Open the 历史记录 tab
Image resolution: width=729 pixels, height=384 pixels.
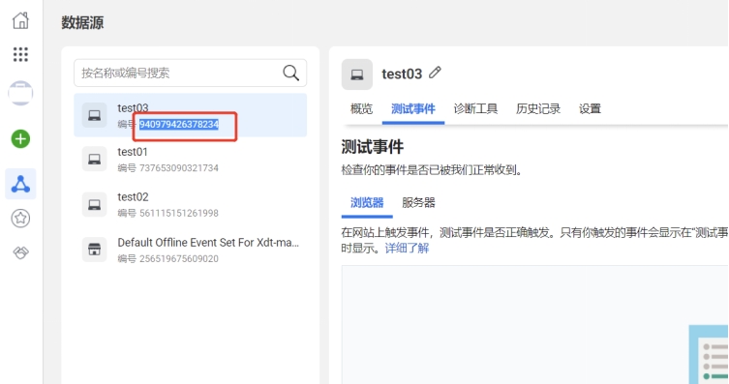point(538,108)
